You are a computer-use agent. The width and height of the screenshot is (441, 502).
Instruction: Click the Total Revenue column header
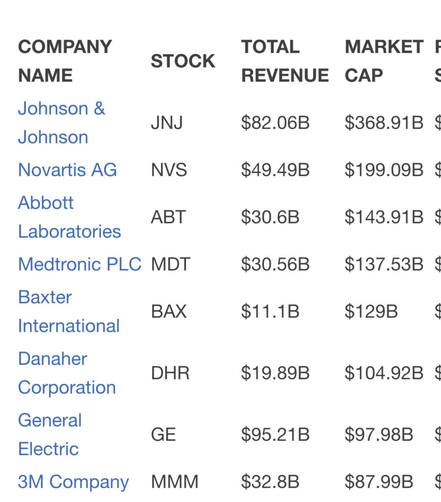click(285, 61)
